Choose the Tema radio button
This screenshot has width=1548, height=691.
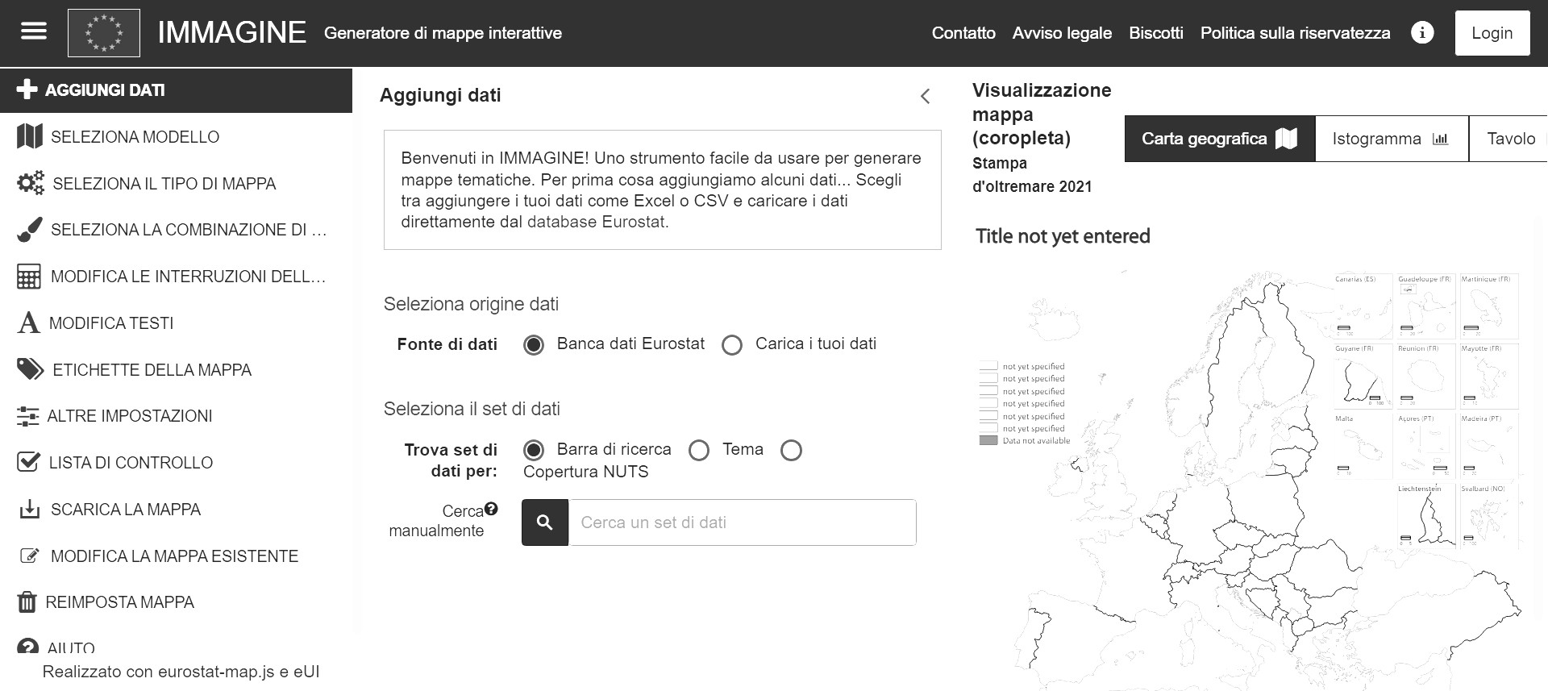699,451
